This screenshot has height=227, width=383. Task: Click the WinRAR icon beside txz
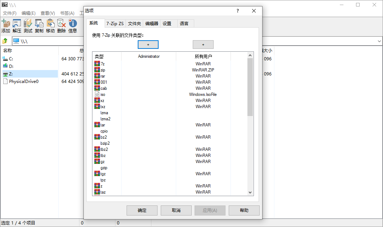97,106
